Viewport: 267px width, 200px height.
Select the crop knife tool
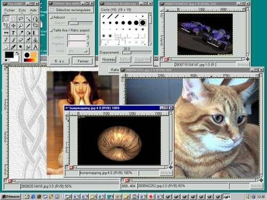(x=28, y=26)
